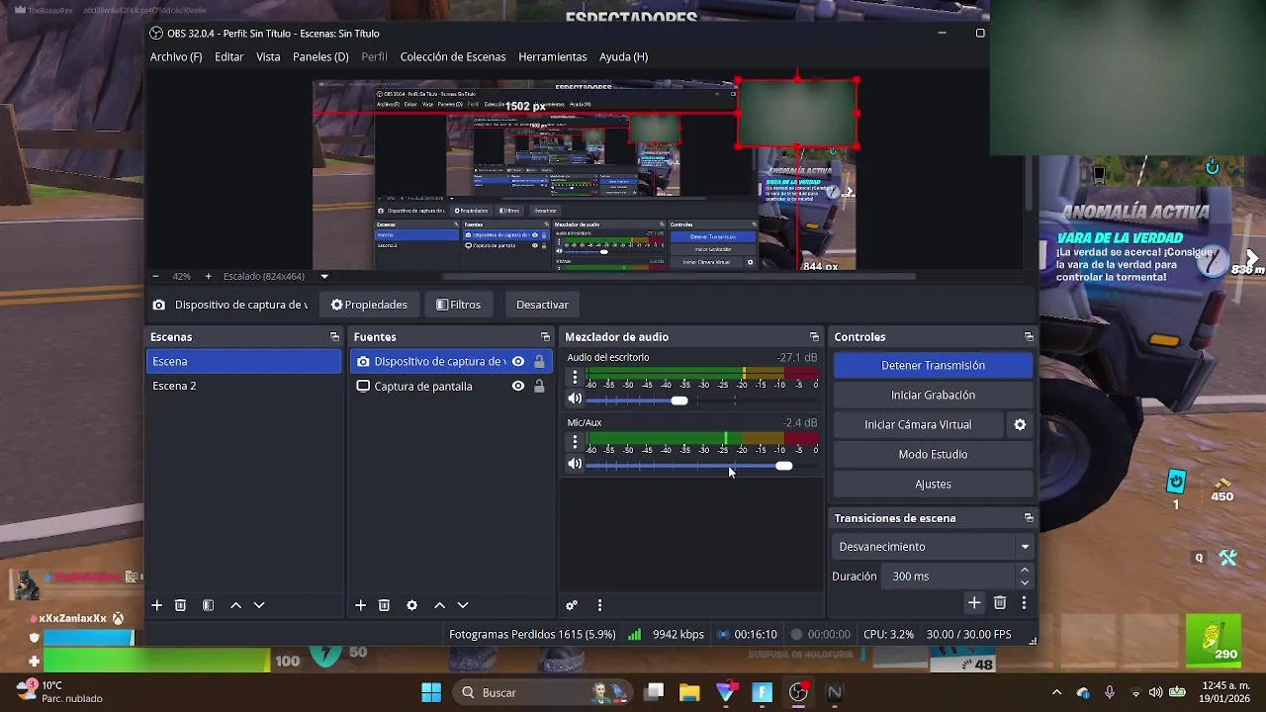Screen dimensions: 1266x712
Task: Select Escena 2 in scenes list
Action: click(244, 386)
